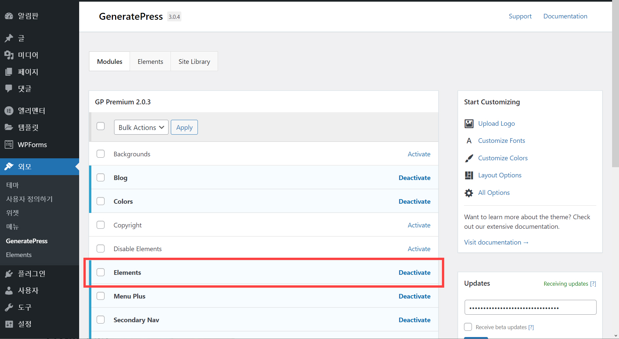619x339 pixels.
Task: Switch to the Modules tab
Action: tap(109, 62)
